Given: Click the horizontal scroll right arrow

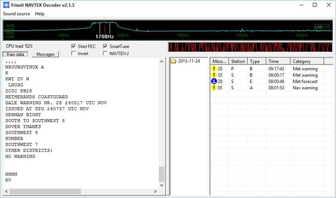Looking at the screenshot, I should pyautogui.click(x=156, y=192).
